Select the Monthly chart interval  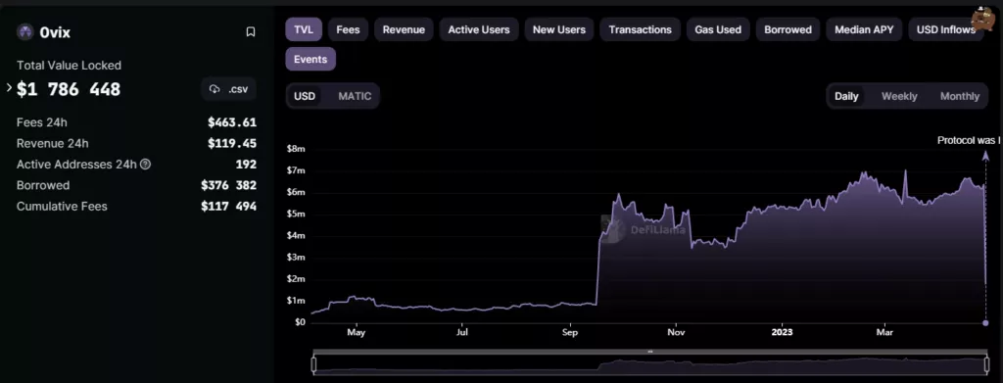[x=960, y=96]
